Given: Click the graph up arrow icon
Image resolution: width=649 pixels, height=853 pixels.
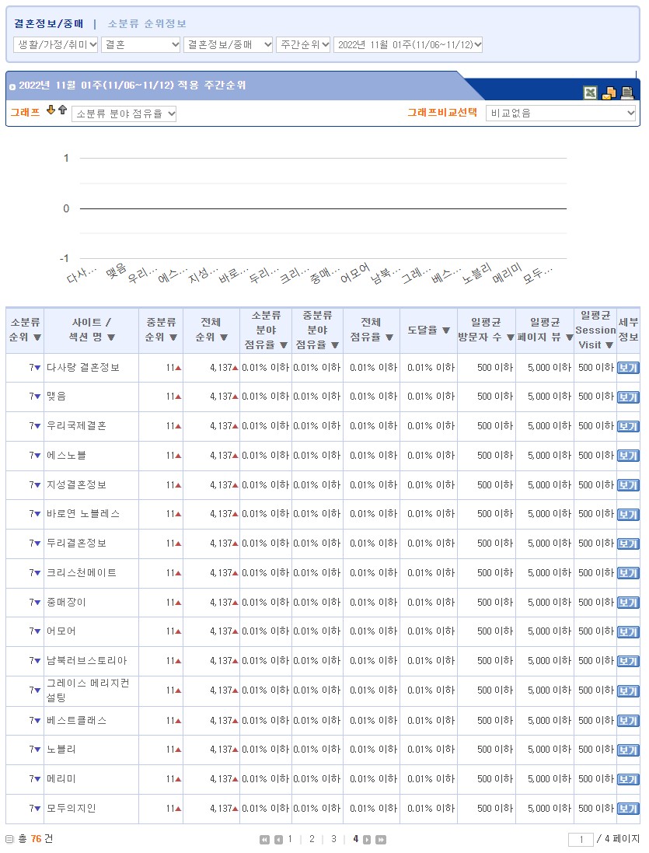Looking at the screenshot, I should point(62,110).
